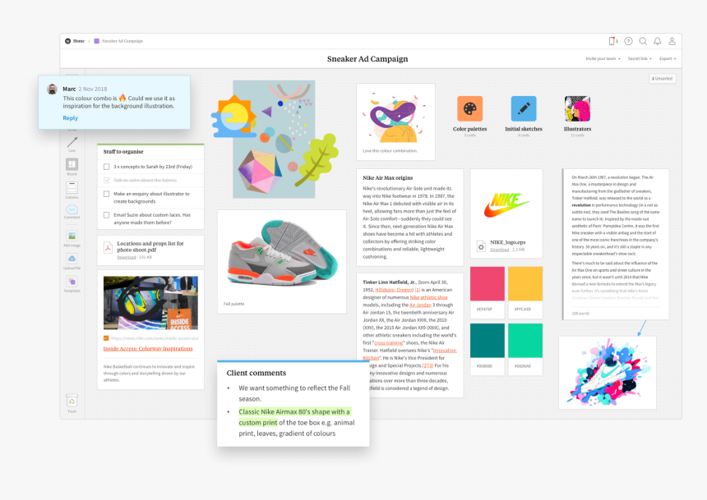Expand the Export dropdown
The height and width of the screenshot is (500, 707).
[668, 58]
